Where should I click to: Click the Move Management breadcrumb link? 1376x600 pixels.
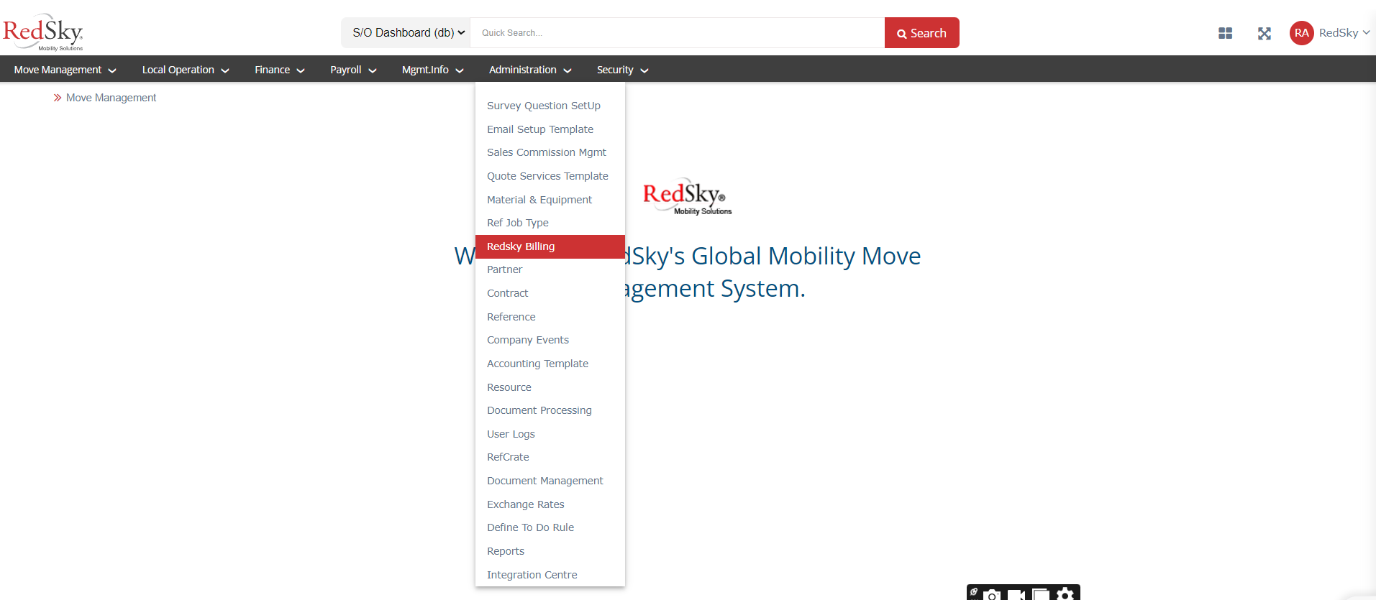point(111,98)
